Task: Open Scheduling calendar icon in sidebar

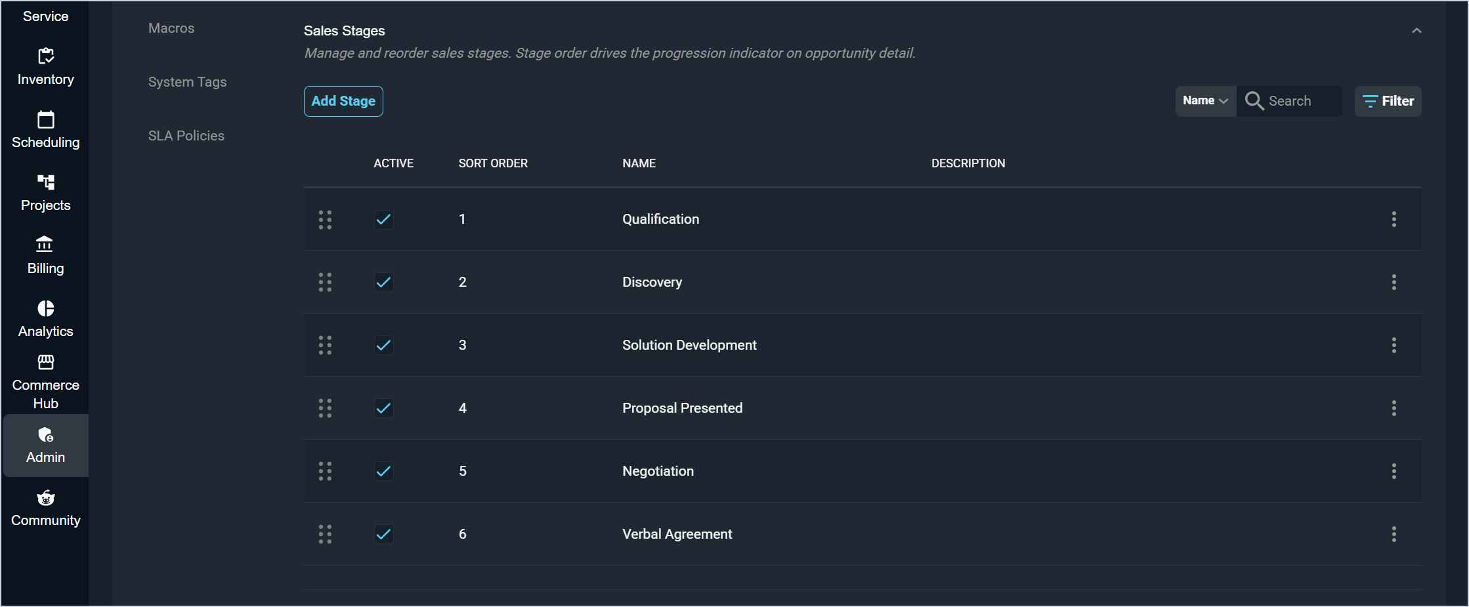Action: click(x=45, y=119)
